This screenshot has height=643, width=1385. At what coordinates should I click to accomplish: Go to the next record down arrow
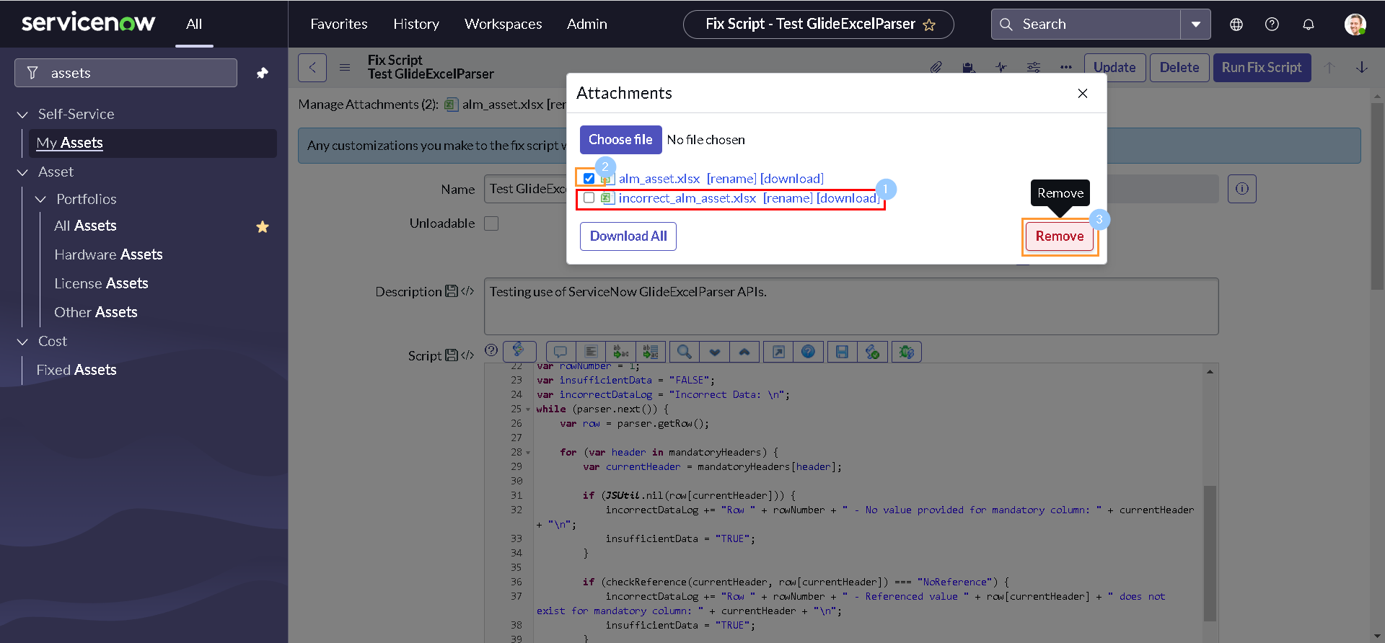point(1362,68)
